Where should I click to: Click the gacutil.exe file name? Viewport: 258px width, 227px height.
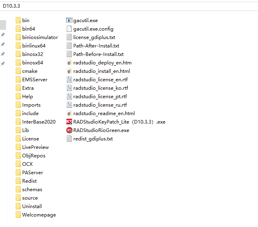point(85,21)
